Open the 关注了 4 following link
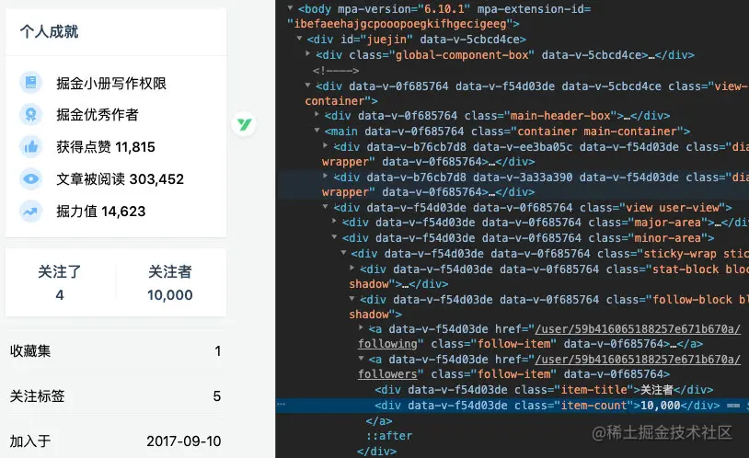 (60, 282)
